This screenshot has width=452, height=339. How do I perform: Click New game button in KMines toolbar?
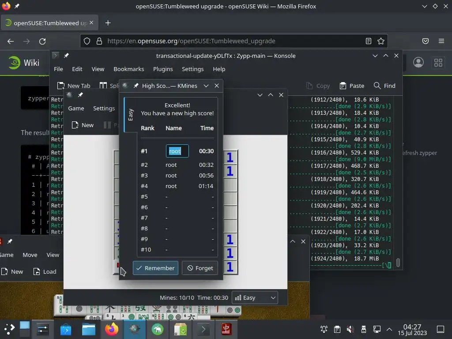pos(83,125)
